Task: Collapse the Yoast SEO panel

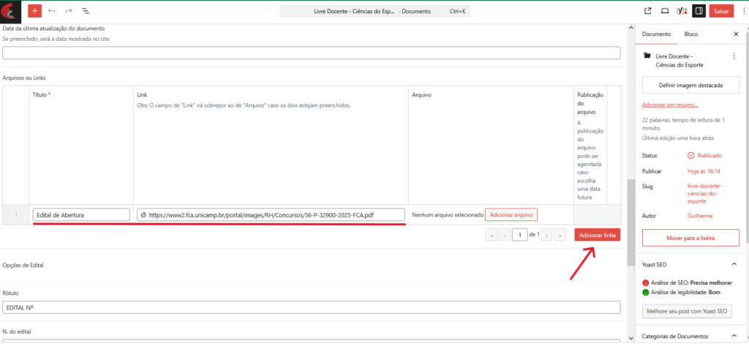Action: click(x=734, y=264)
